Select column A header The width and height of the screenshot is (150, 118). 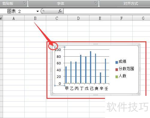point(13,18)
